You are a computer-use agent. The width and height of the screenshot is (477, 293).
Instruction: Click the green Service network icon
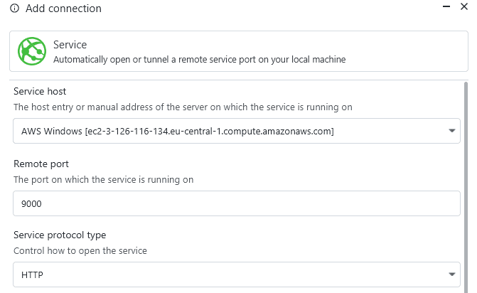click(32, 51)
